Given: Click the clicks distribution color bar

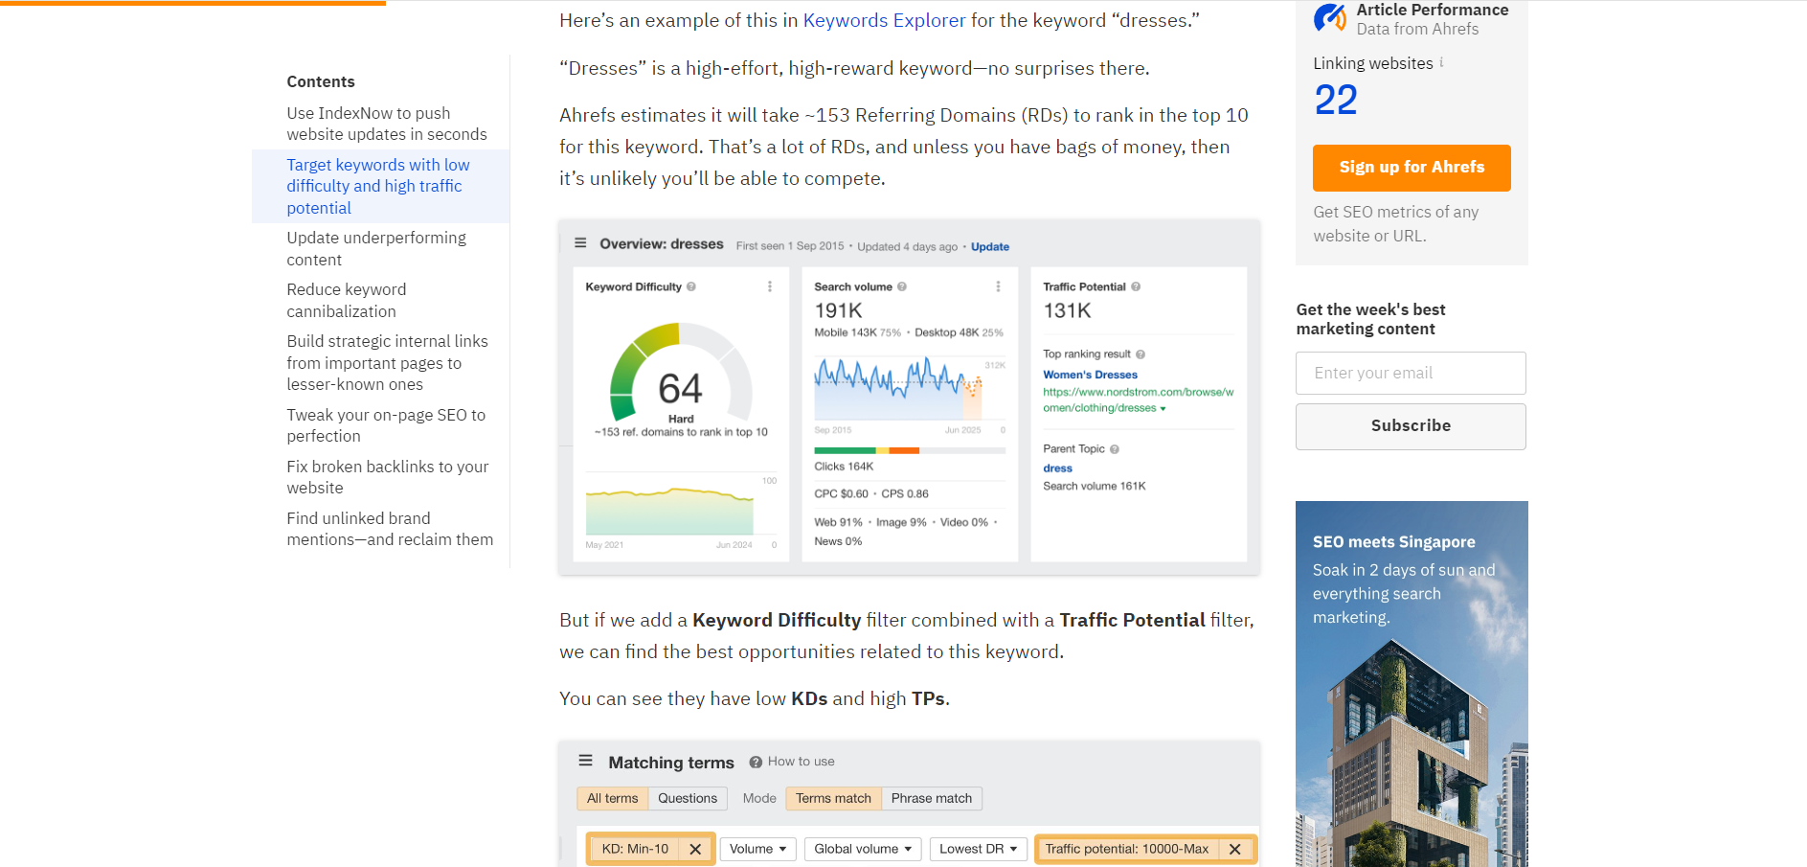Looking at the screenshot, I should pos(910,450).
